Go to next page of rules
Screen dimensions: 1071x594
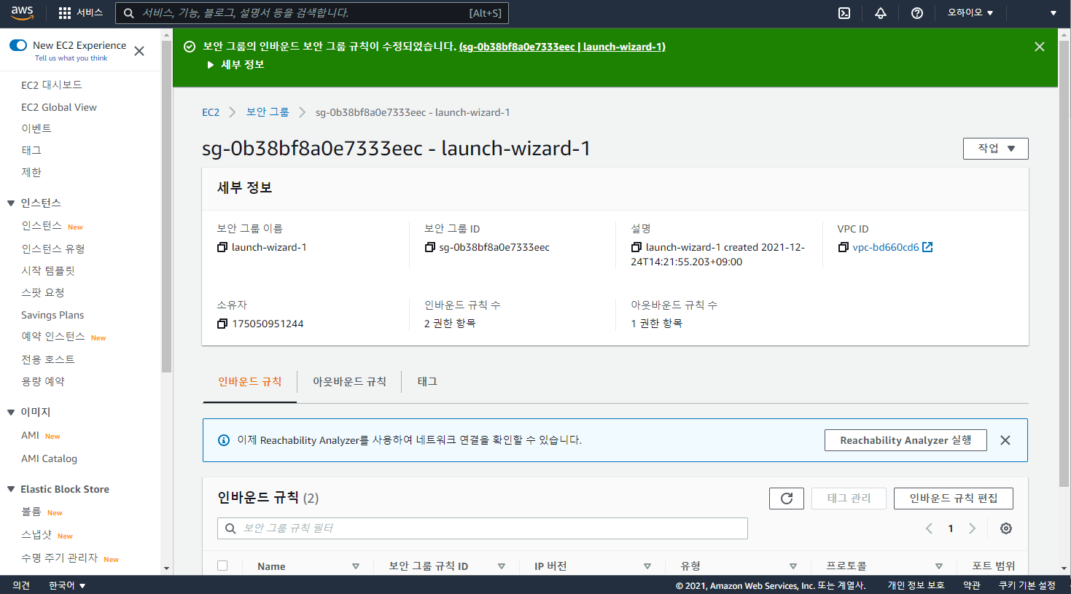[972, 528]
